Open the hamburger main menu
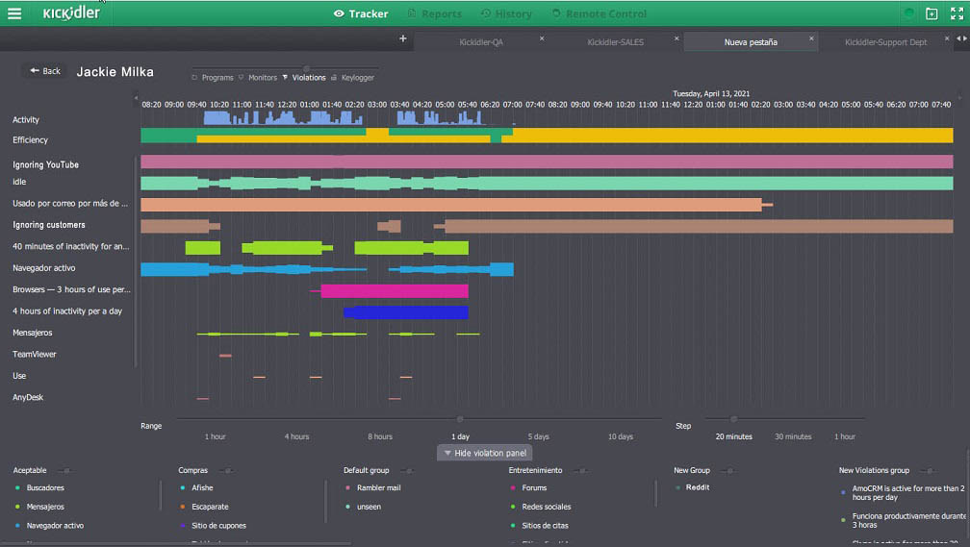 click(x=14, y=13)
